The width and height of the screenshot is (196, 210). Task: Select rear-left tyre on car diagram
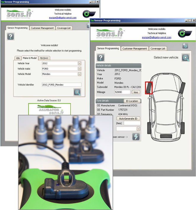click(149, 128)
